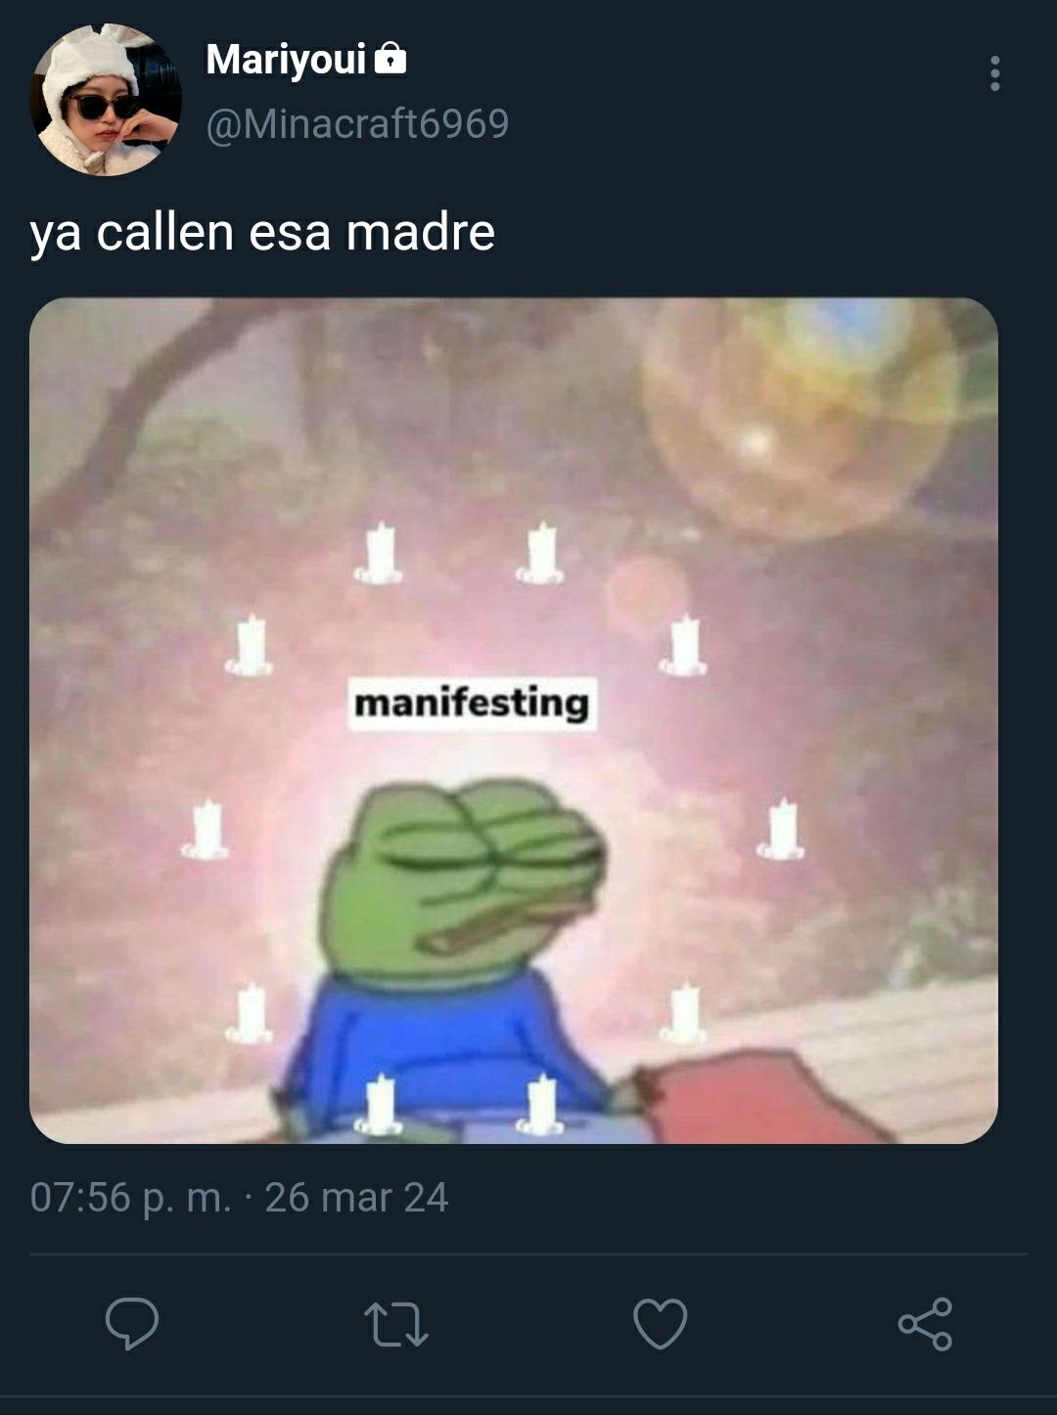Viewport: 1057px width, 1415px height.
Task: Click the sunglasses in the profile avatar
Action: click(102, 105)
